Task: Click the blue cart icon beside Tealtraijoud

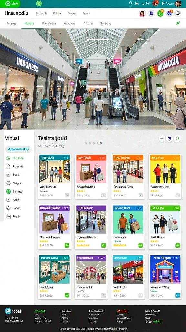Action: [x=170, y=139]
